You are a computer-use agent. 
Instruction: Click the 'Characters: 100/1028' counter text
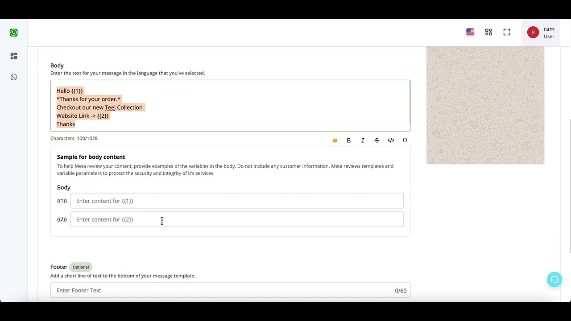[74, 138]
